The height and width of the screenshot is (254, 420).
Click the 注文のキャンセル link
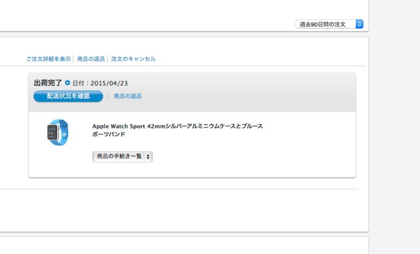(x=133, y=59)
